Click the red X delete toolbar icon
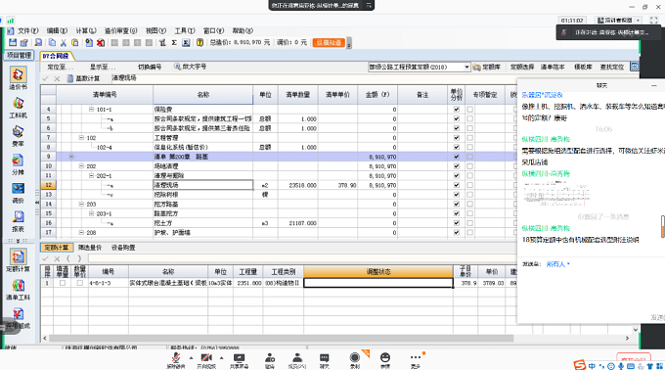This screenshot has height=370, width=665. (101, 42)
